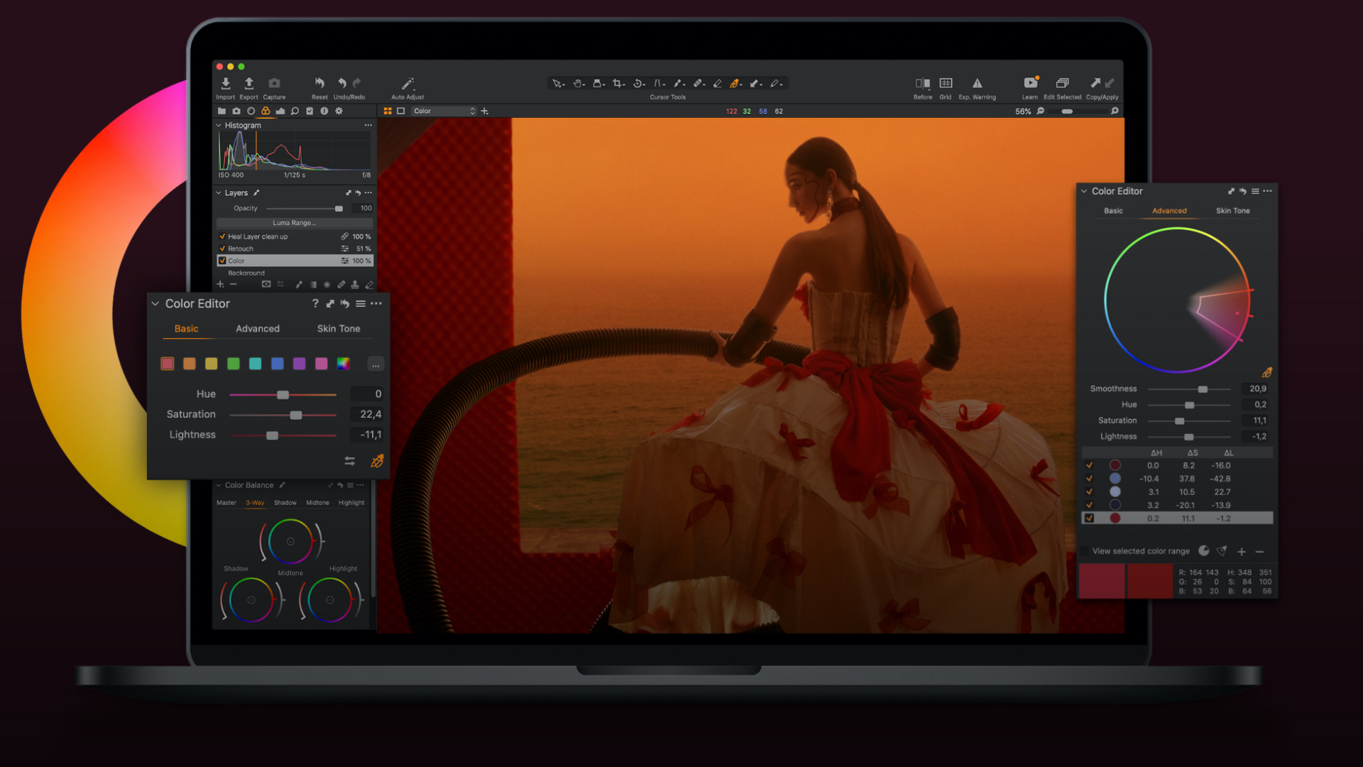Open the Learn panel icon
Screen dimensions: 1363x767
[1030, 83]
